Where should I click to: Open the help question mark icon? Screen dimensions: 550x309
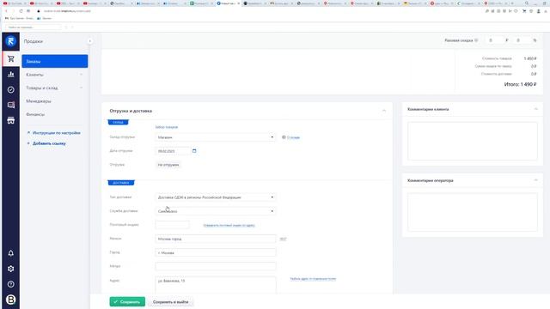11,284
